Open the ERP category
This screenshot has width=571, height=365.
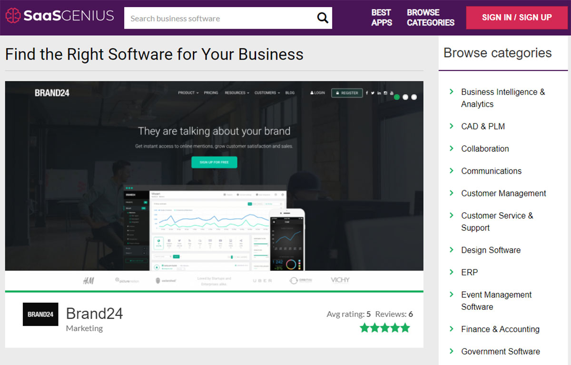click(469, 272)
